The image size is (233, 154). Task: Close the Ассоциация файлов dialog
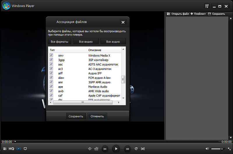pyautogui.click(x=123, y=22)
